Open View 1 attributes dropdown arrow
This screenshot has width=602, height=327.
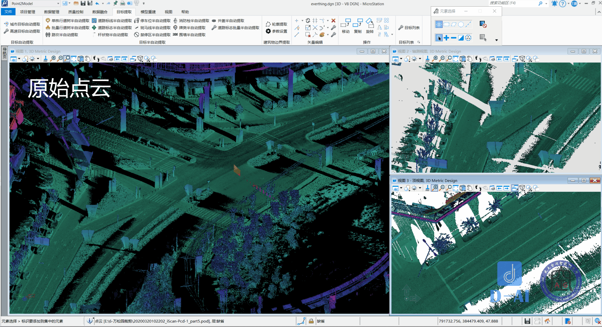click(19, 59)
